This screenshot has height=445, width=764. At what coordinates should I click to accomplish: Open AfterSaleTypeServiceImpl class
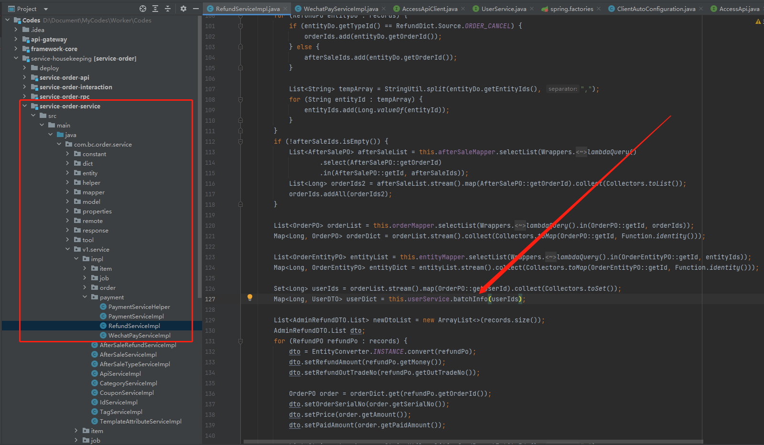click(135, 364)
